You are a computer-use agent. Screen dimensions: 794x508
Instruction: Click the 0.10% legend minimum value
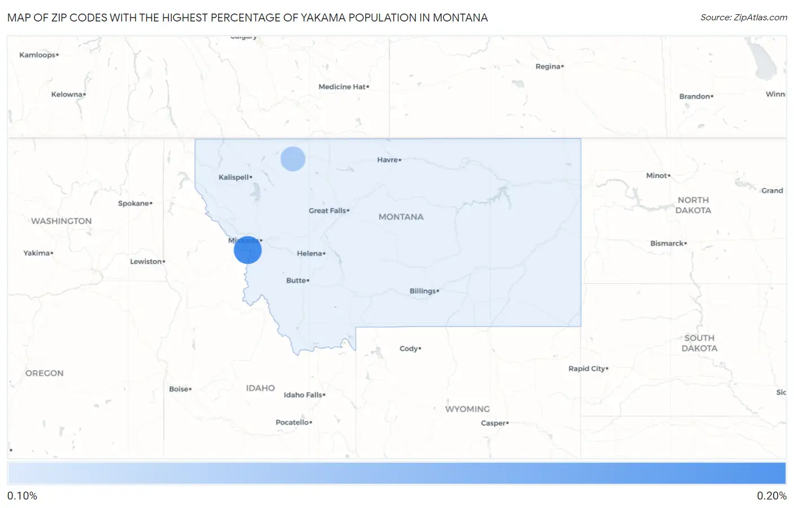(x=23, y=496)
